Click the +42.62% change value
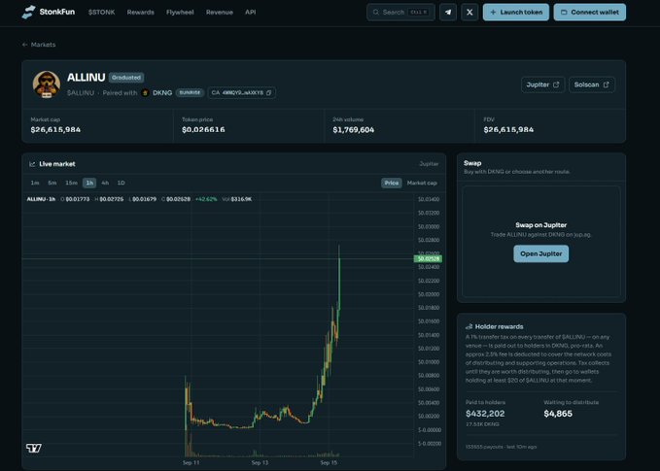The width and height of the screenshot is (660, 471). click(x=206, y=199)
